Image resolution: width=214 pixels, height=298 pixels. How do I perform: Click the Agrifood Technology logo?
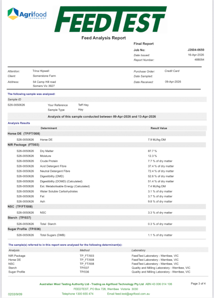(x=27, y=14)
